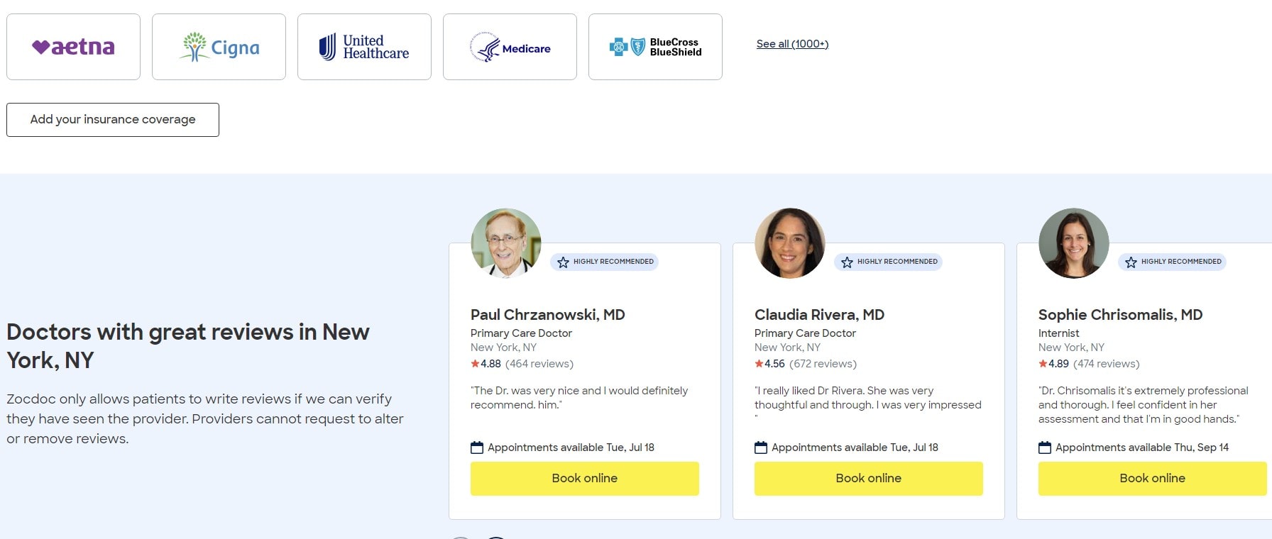
Task: Open the See all (1000+) insurers link
Action: click(792, 44)
